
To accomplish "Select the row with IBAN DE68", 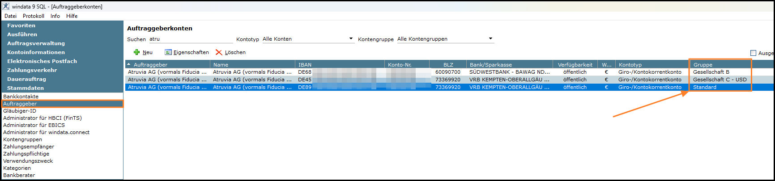I will [x=449, y=72].
